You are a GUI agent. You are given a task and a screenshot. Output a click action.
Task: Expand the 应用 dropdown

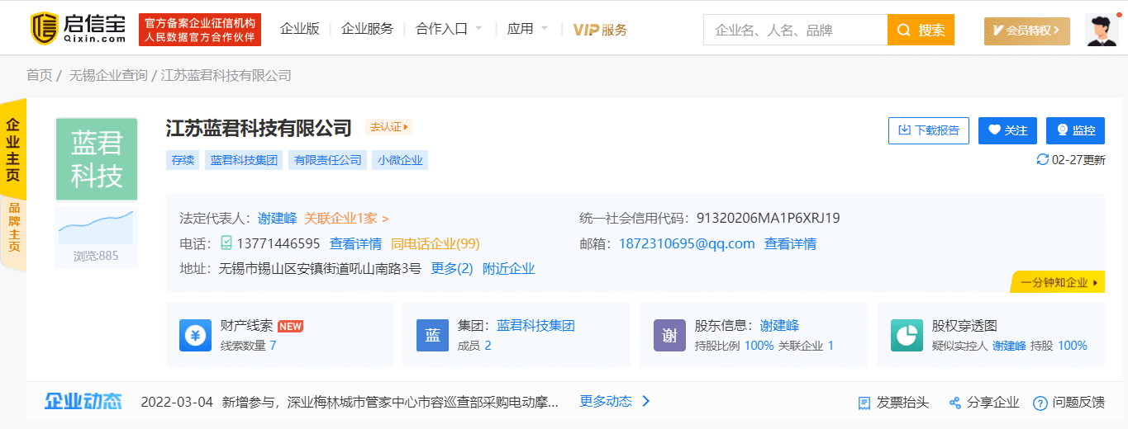click(x=526, y=29)
